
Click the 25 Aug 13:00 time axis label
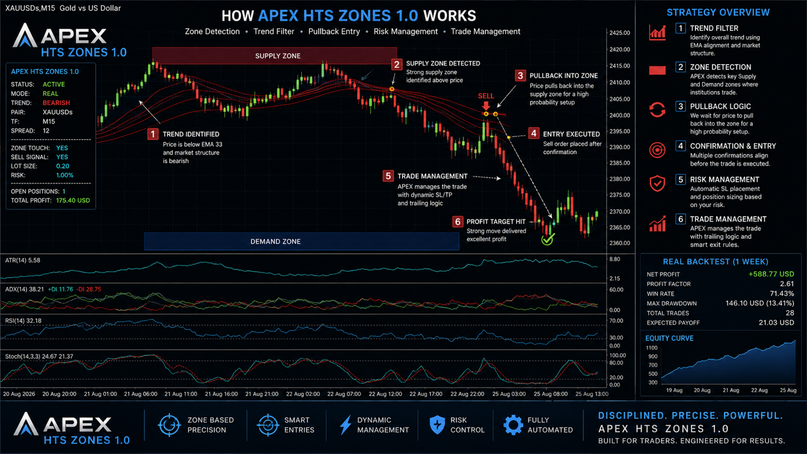[x=592, y=394]
